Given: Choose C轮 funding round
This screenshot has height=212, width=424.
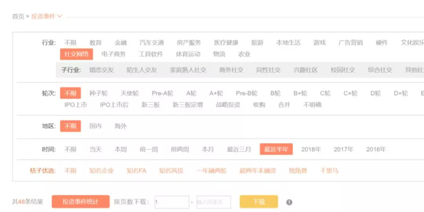Looking at the screenshot, I should (x=325, y=93).
